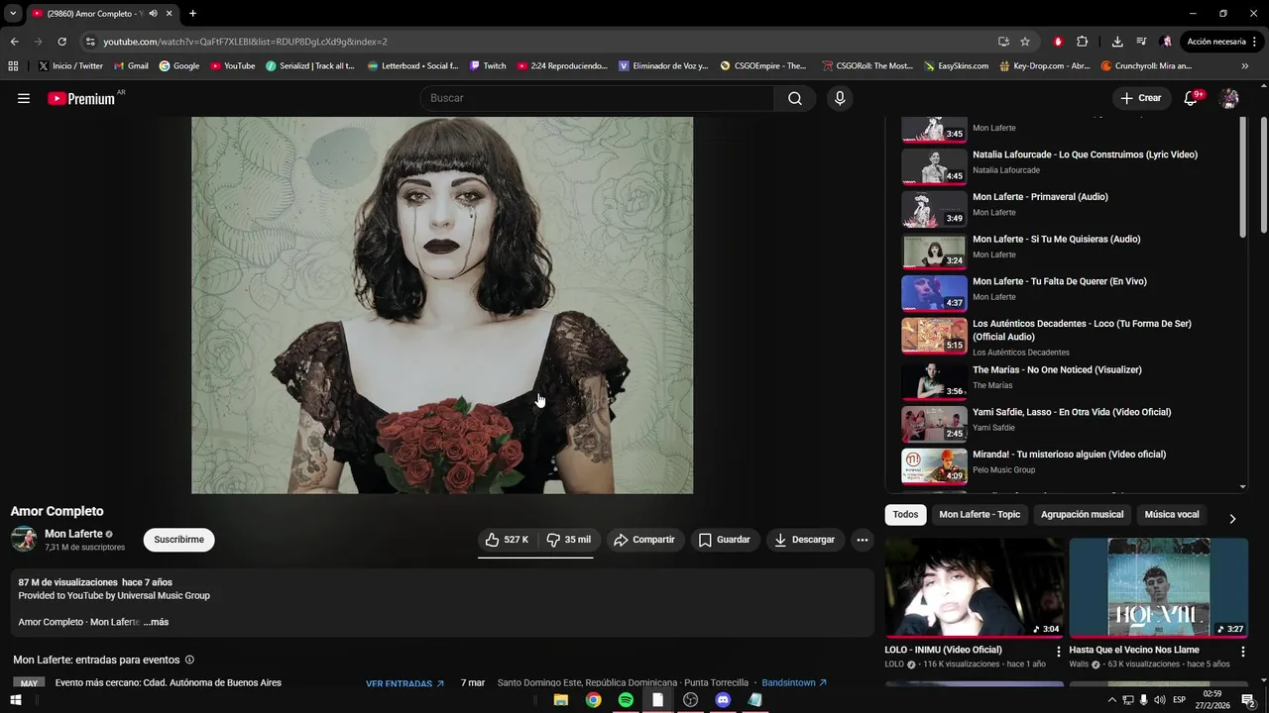Click the Compartir share button

click(644, 540)
